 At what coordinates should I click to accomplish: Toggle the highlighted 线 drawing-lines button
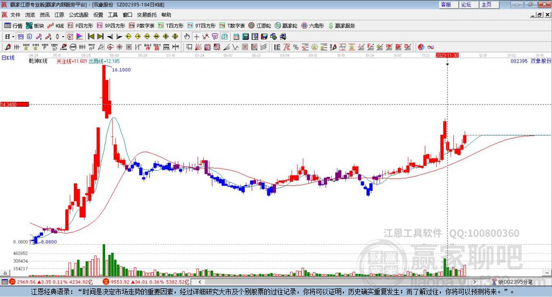(225, 37)
